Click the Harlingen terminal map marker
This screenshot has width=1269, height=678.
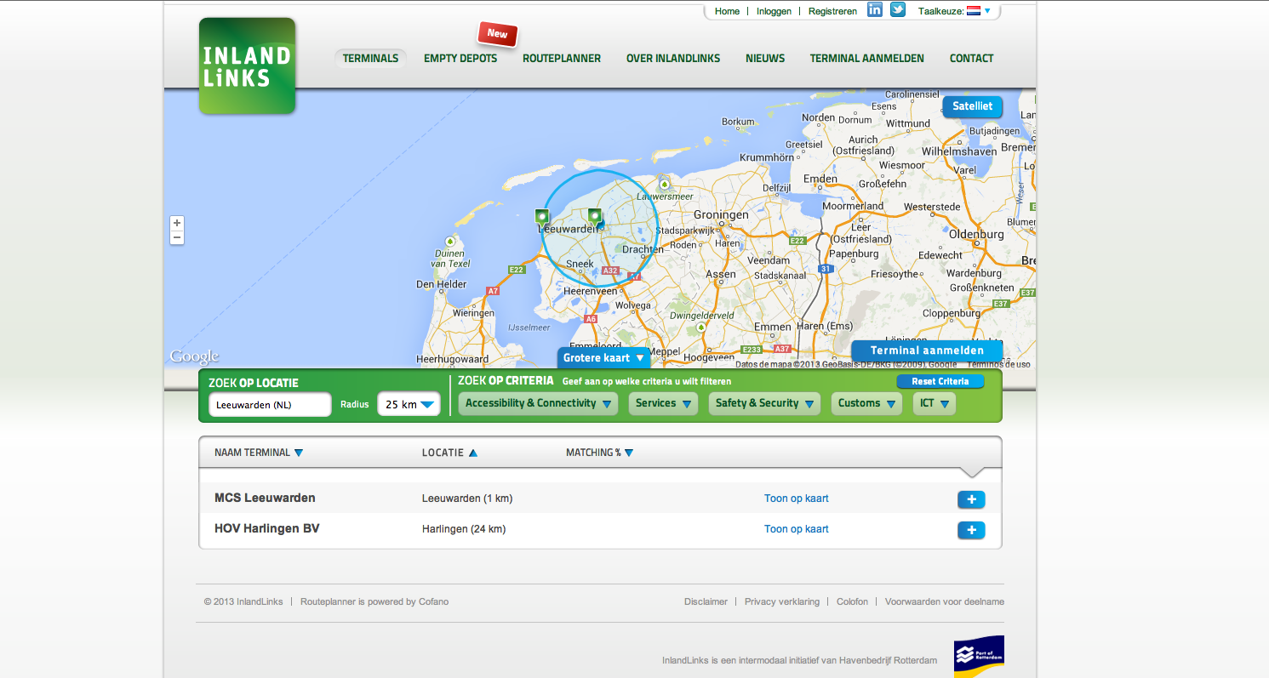pos(541,217)
